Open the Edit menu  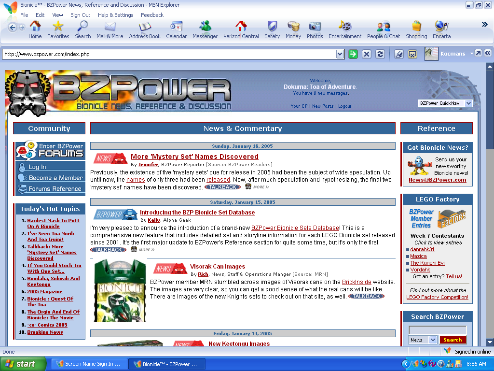point(40,15)
